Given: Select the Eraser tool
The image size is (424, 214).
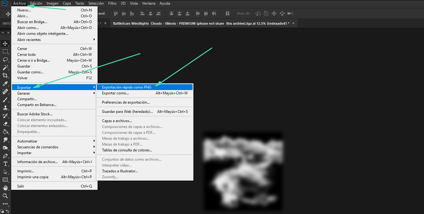Looking at the screenshot, I should tap(5, 124).
